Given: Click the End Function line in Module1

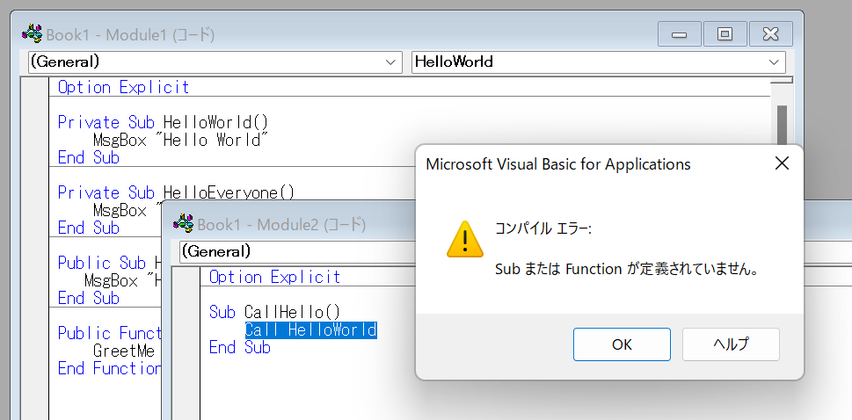Looking at the screenshot, I should 109,368.
